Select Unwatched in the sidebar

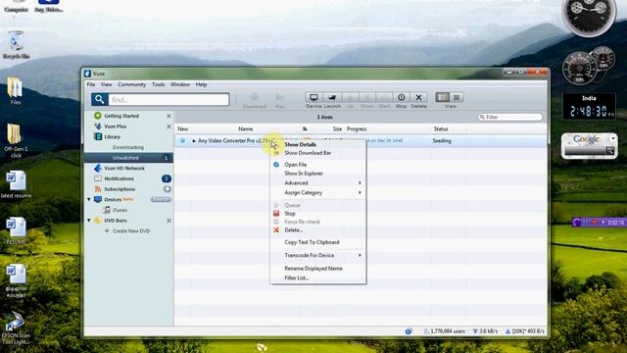coord(128,158)
